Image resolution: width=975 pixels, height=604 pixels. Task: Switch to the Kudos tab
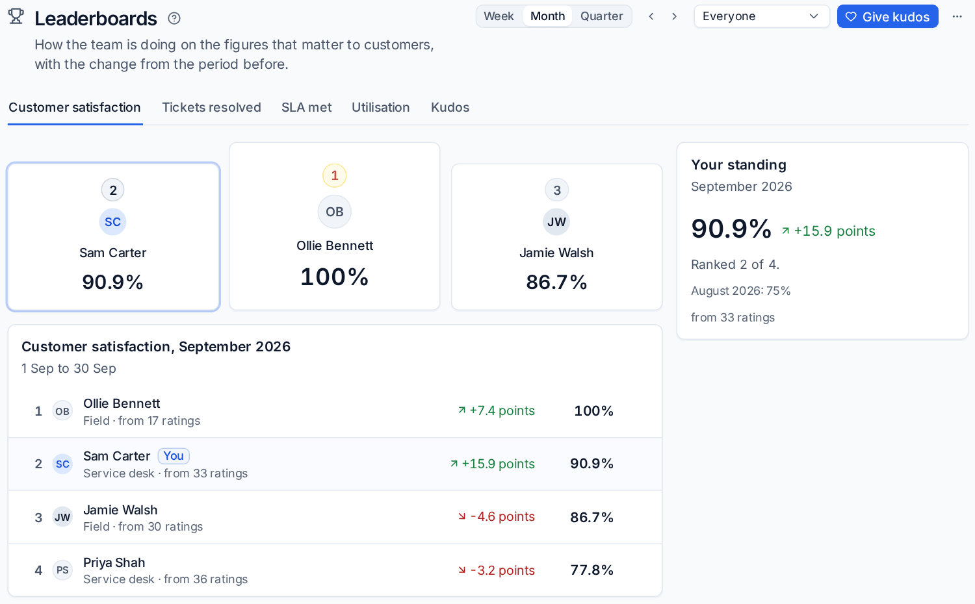click(450, 107)
